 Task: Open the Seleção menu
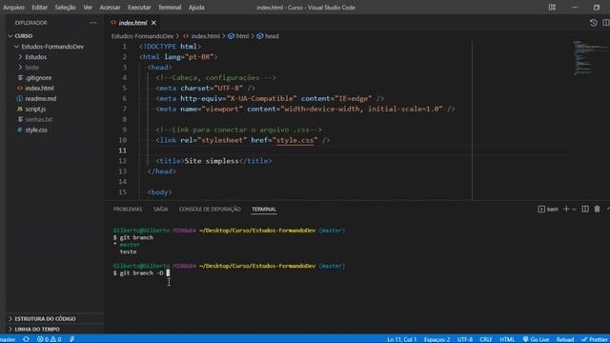point(66,8)
